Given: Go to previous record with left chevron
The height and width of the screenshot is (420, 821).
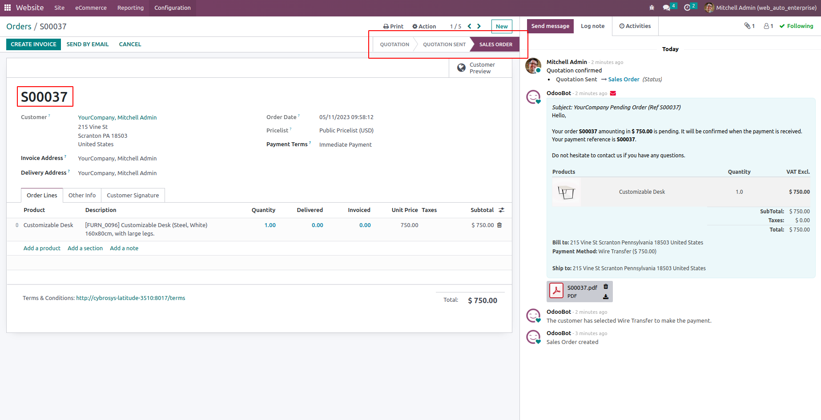Looking at the screenshot, I should click(469, 26).
